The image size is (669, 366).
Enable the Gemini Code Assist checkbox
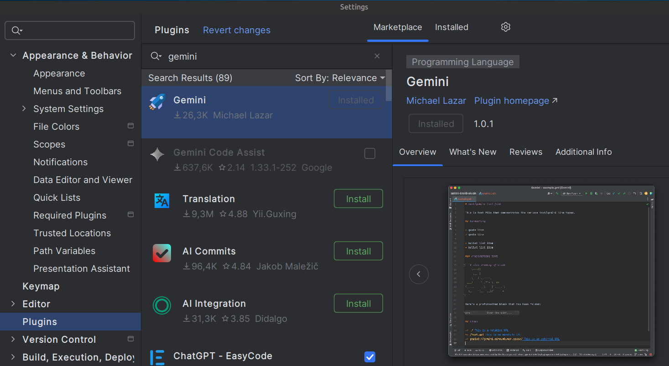click(x=370, y=154)
